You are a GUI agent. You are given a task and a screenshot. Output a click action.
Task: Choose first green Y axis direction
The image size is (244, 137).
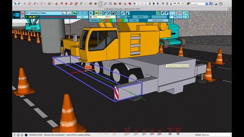(x=111, y=20)
